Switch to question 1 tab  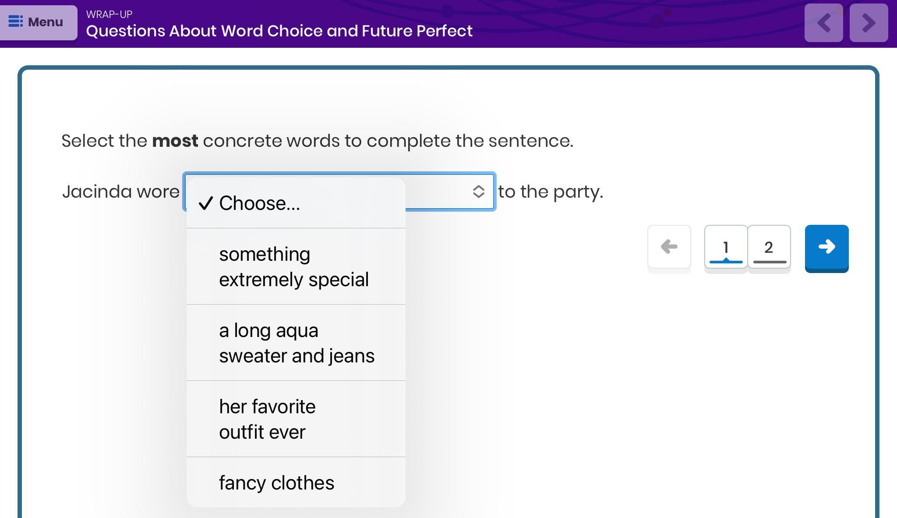pyautogui.click(x=726, y=247)
